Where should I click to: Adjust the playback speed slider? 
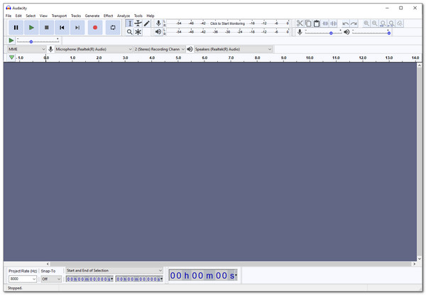pos(38,41)
